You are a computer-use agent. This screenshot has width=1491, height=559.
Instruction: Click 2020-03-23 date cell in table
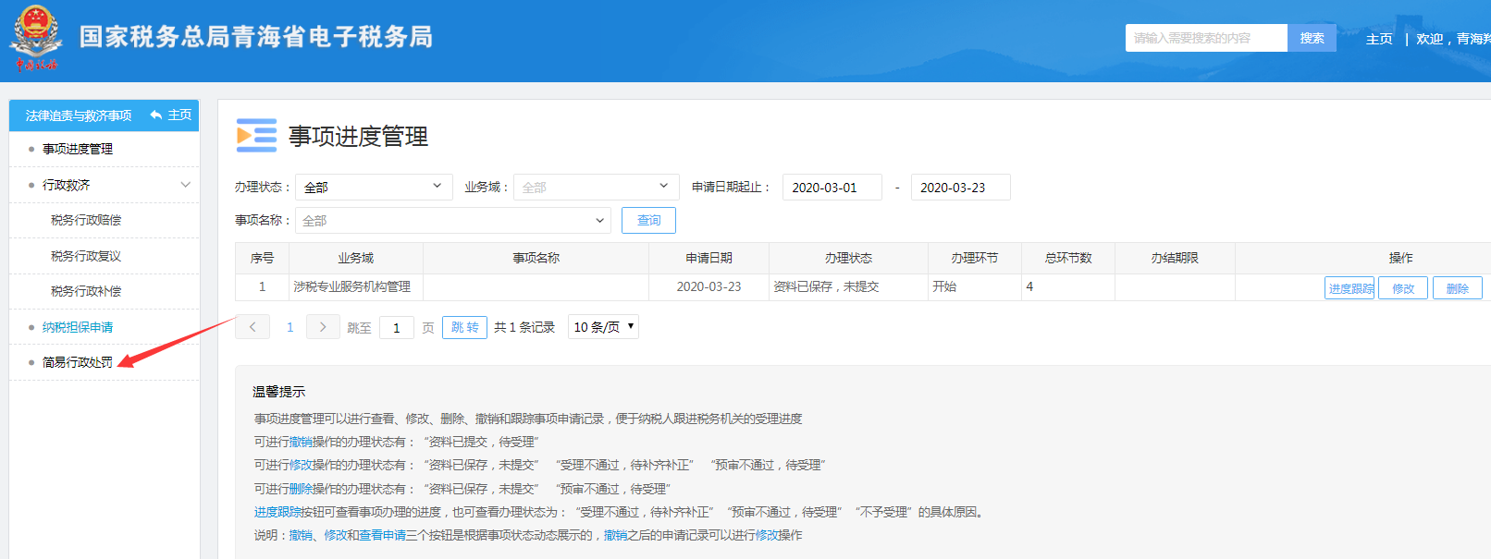[x=709, y=286]
